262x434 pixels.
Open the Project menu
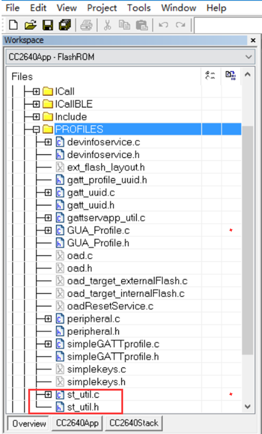pyautogui.click(x=102, y=8)
